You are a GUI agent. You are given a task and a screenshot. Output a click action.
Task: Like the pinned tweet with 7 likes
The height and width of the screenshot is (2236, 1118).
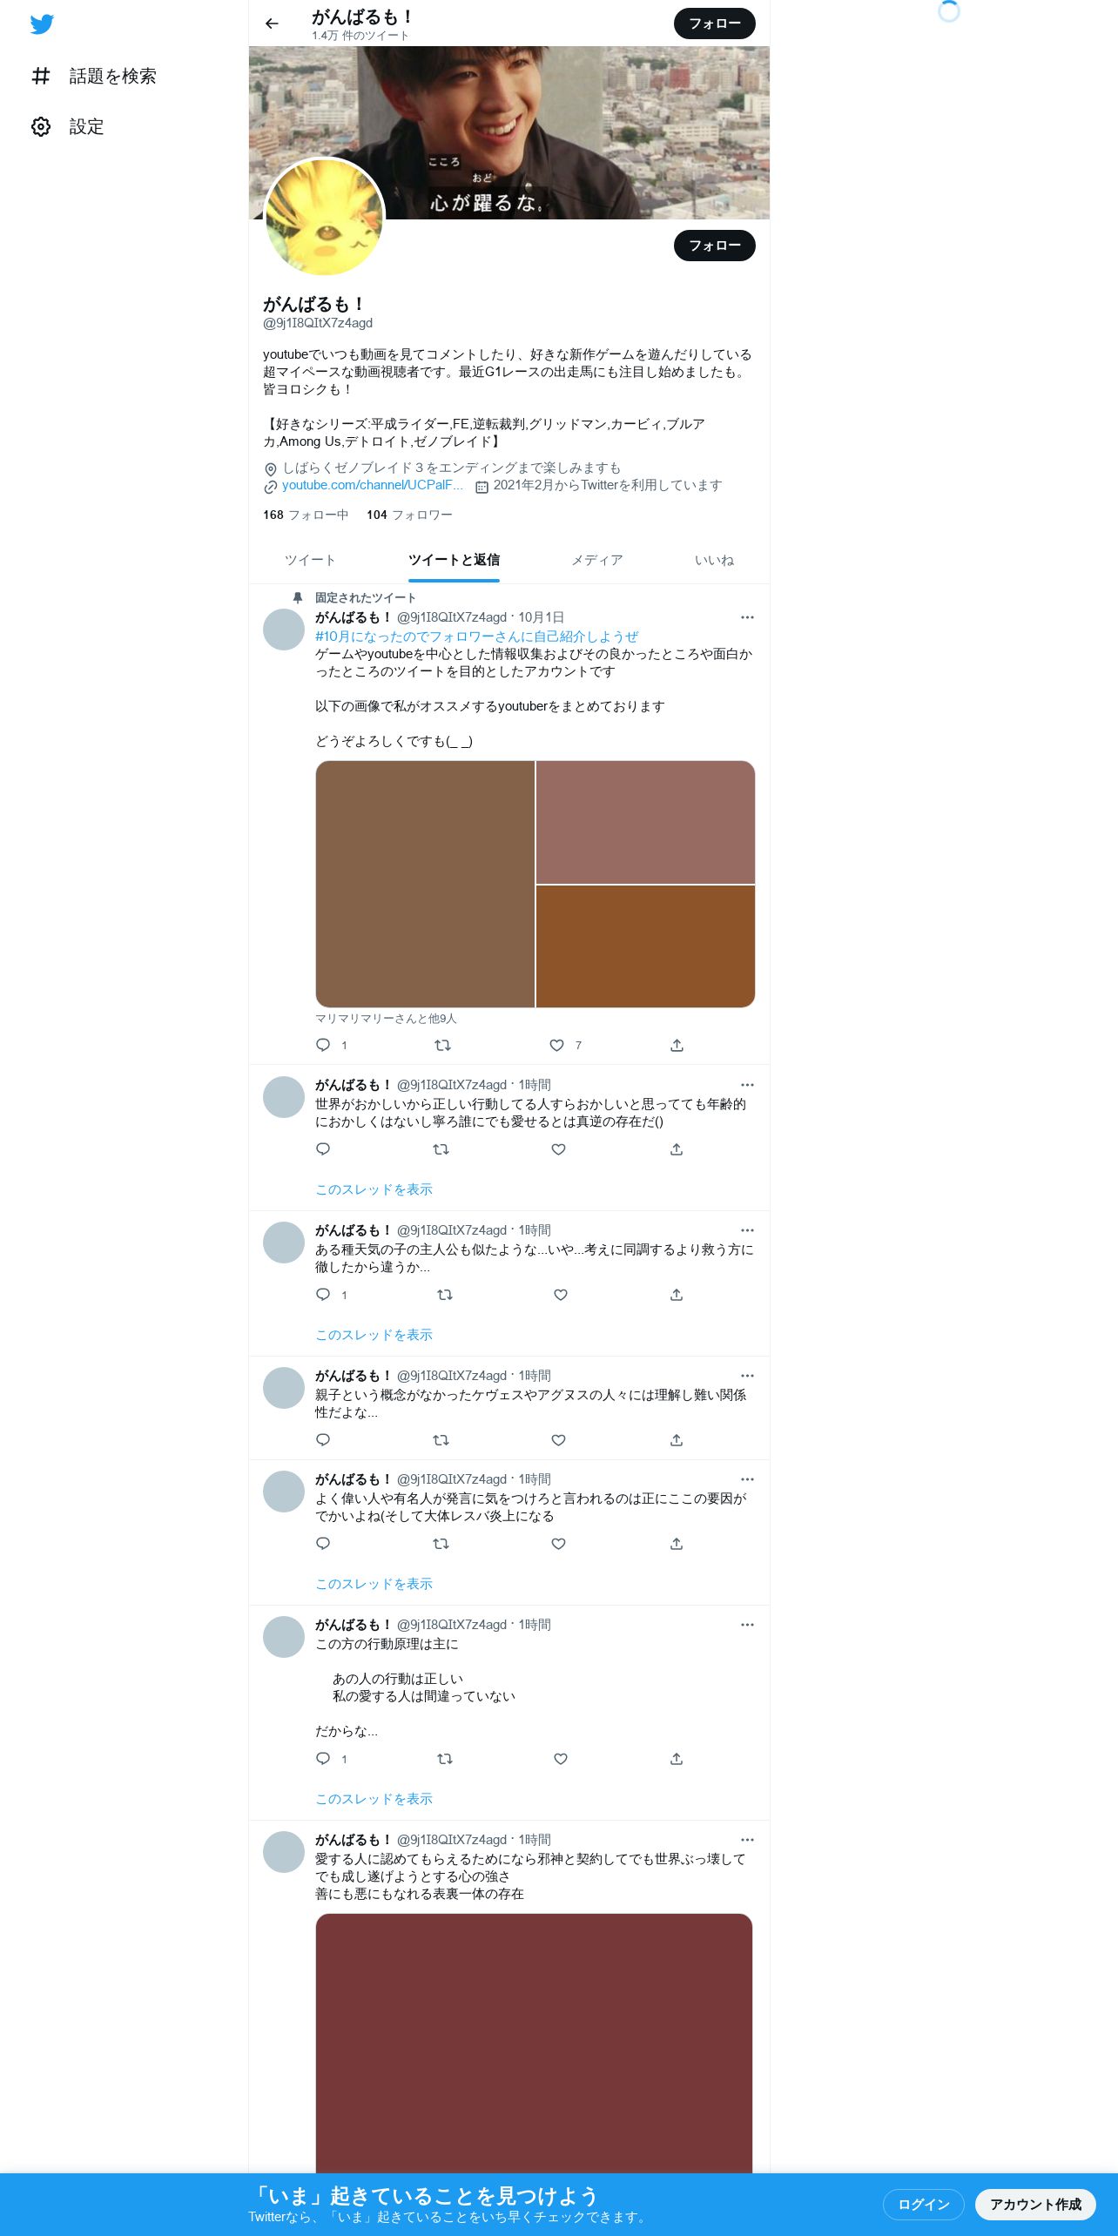pyautogui.click(x=557, y=1045)
